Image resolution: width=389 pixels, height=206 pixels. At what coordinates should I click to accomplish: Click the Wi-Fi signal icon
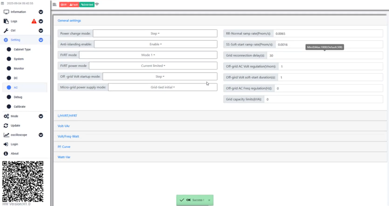pos(97,4)
